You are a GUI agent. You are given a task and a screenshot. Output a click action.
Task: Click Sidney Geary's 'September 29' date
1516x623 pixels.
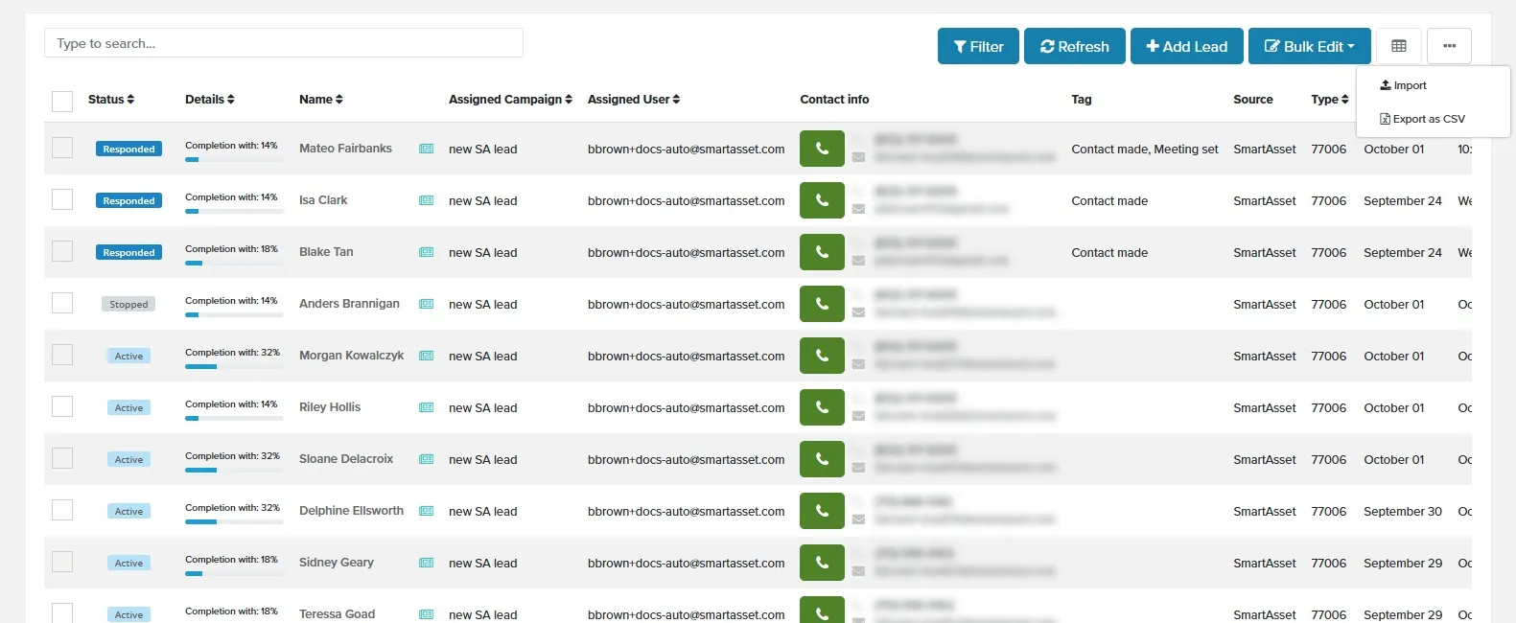(1403, 563)
